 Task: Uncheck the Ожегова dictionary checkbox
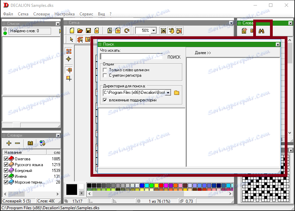pos(6,159)
